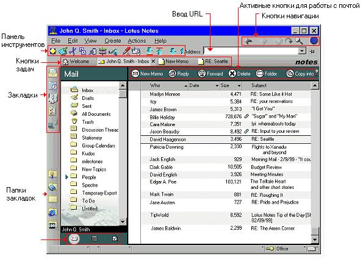Open the Replicator computer bookmark icon
This screenshot has height=259, width=363.
click(53, 124)
